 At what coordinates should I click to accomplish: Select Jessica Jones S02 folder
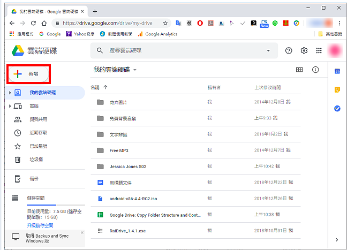coord(195,166)
